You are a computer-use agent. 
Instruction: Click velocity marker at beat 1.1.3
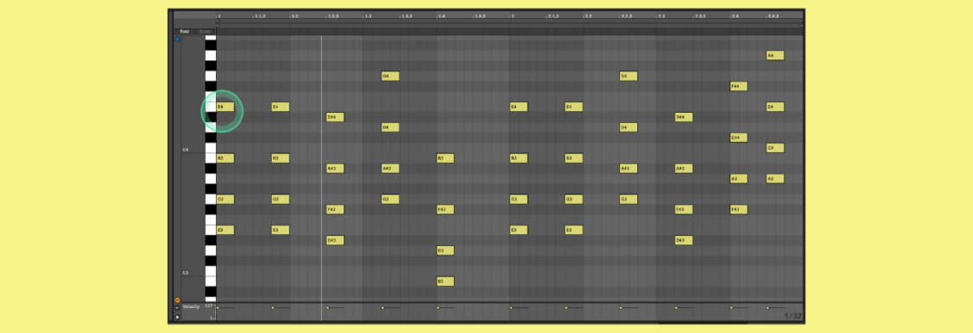[x=273, y=307]
